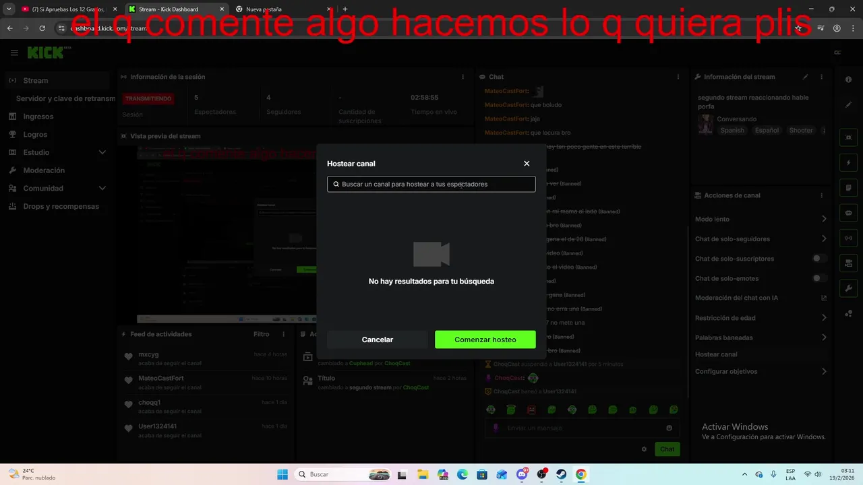
Task: Click mxcyg follow activity entry
Action: pos(206,358)
